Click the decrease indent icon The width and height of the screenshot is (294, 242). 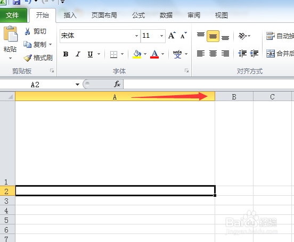coord(242,54)
